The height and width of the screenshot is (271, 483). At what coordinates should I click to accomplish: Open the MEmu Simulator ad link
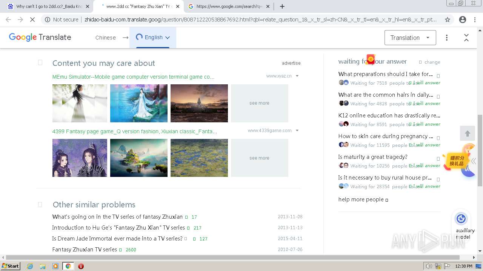point(133,77)
